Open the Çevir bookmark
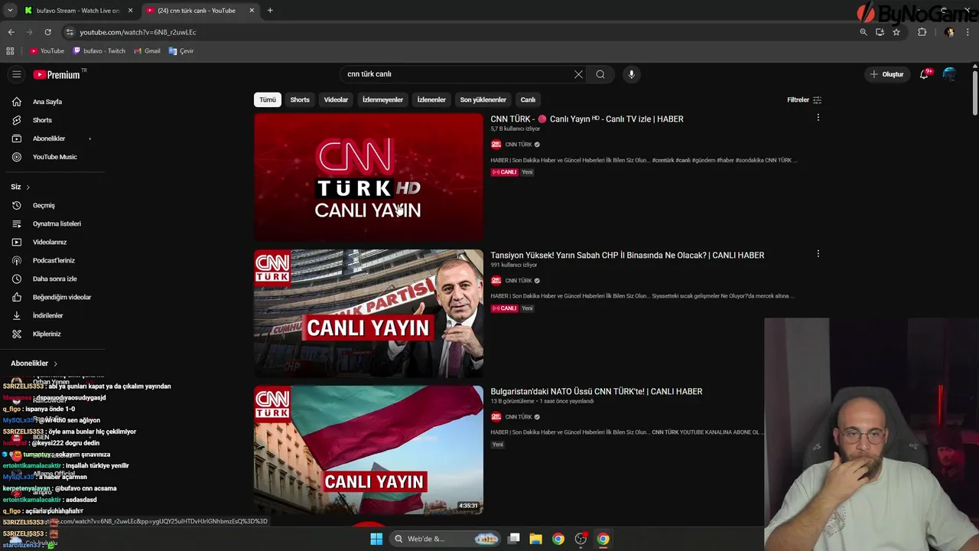The image size is (979, 551). click(x=181, y=51)
